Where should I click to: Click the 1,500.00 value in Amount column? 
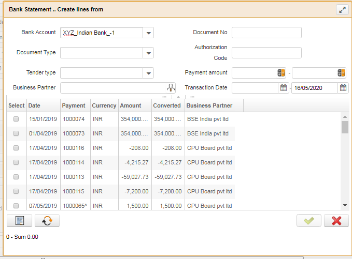(x=137, y=206)
